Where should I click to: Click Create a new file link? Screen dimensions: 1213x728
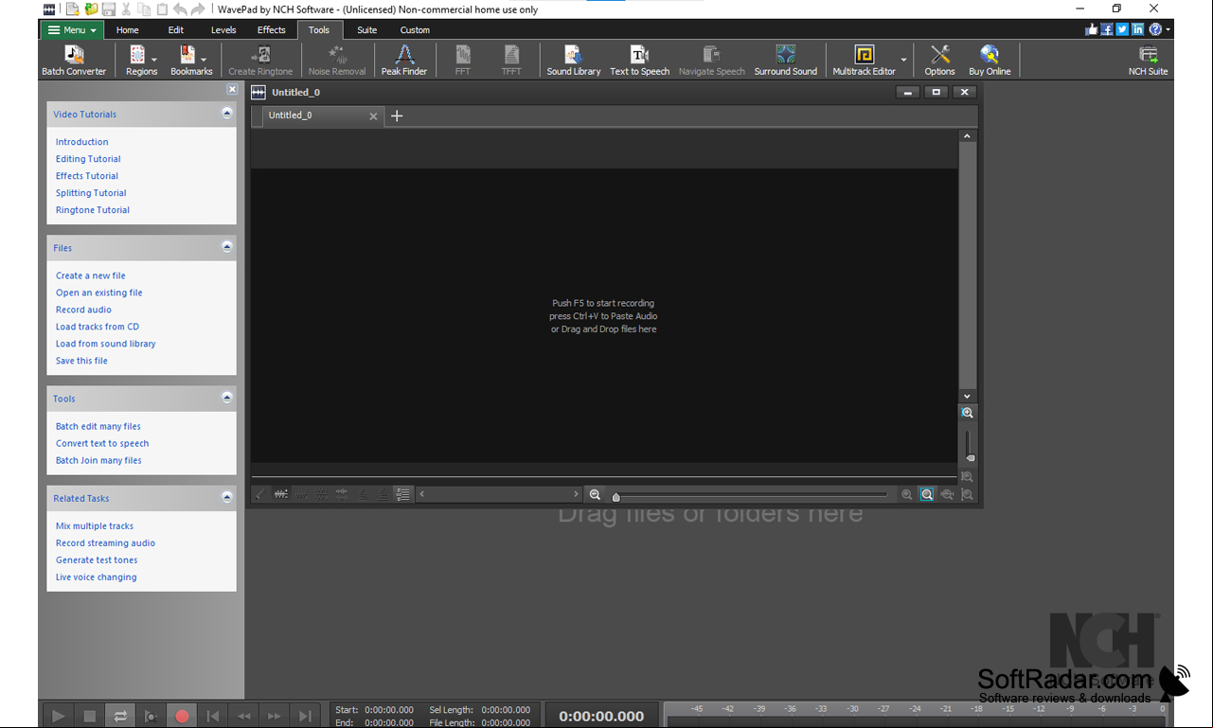[x=90, y=275]
